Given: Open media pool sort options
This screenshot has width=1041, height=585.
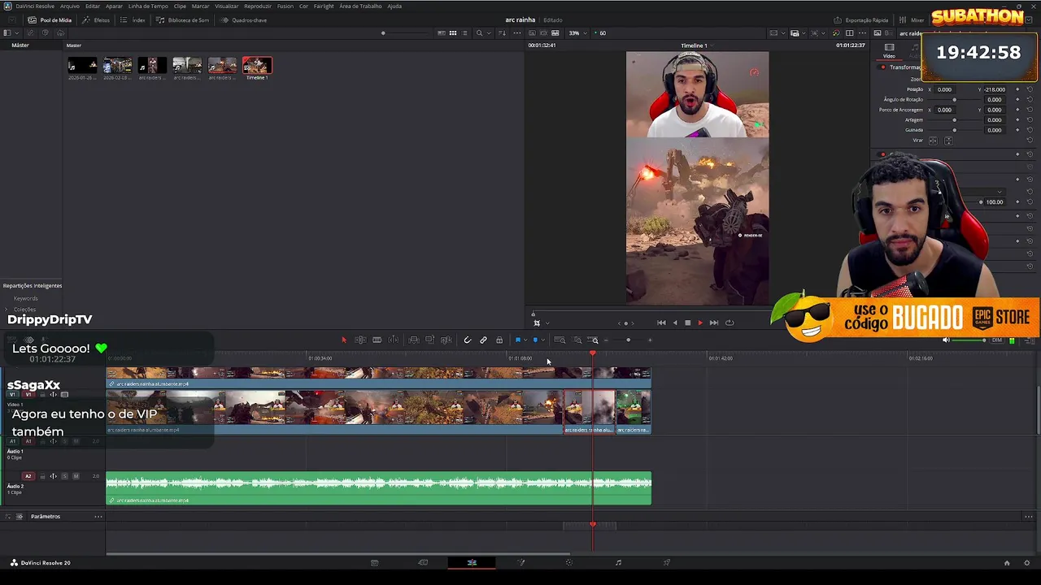Looking at the screenshot, I should pos(502,33).
